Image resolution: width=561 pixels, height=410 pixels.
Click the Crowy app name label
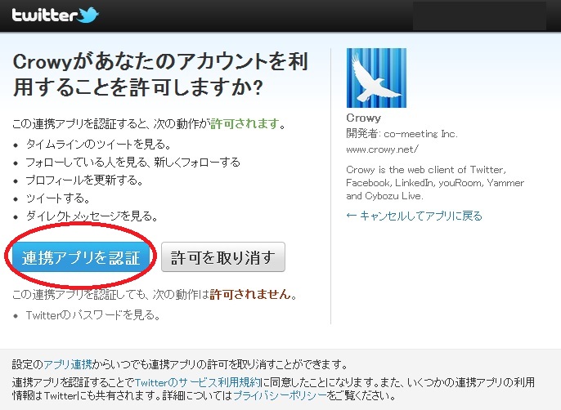click(363, 118)
